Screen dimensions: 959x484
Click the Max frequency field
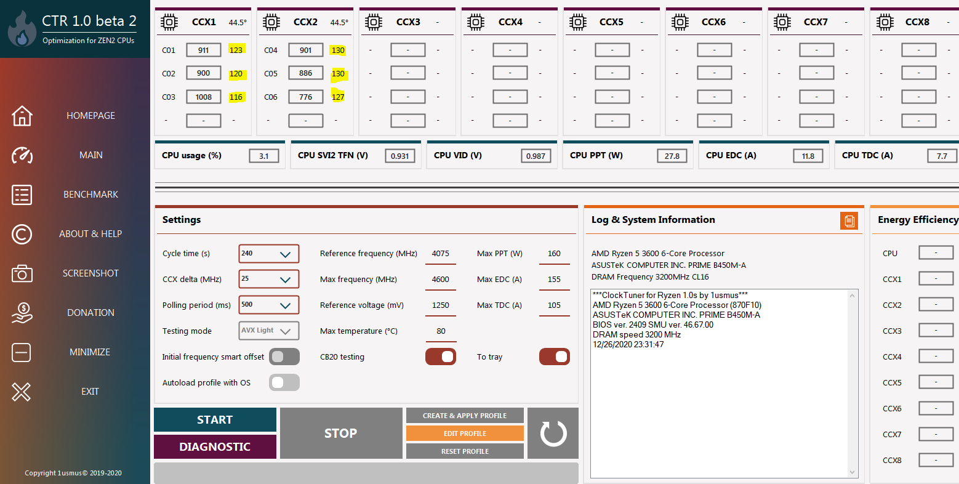pos(441,280)
